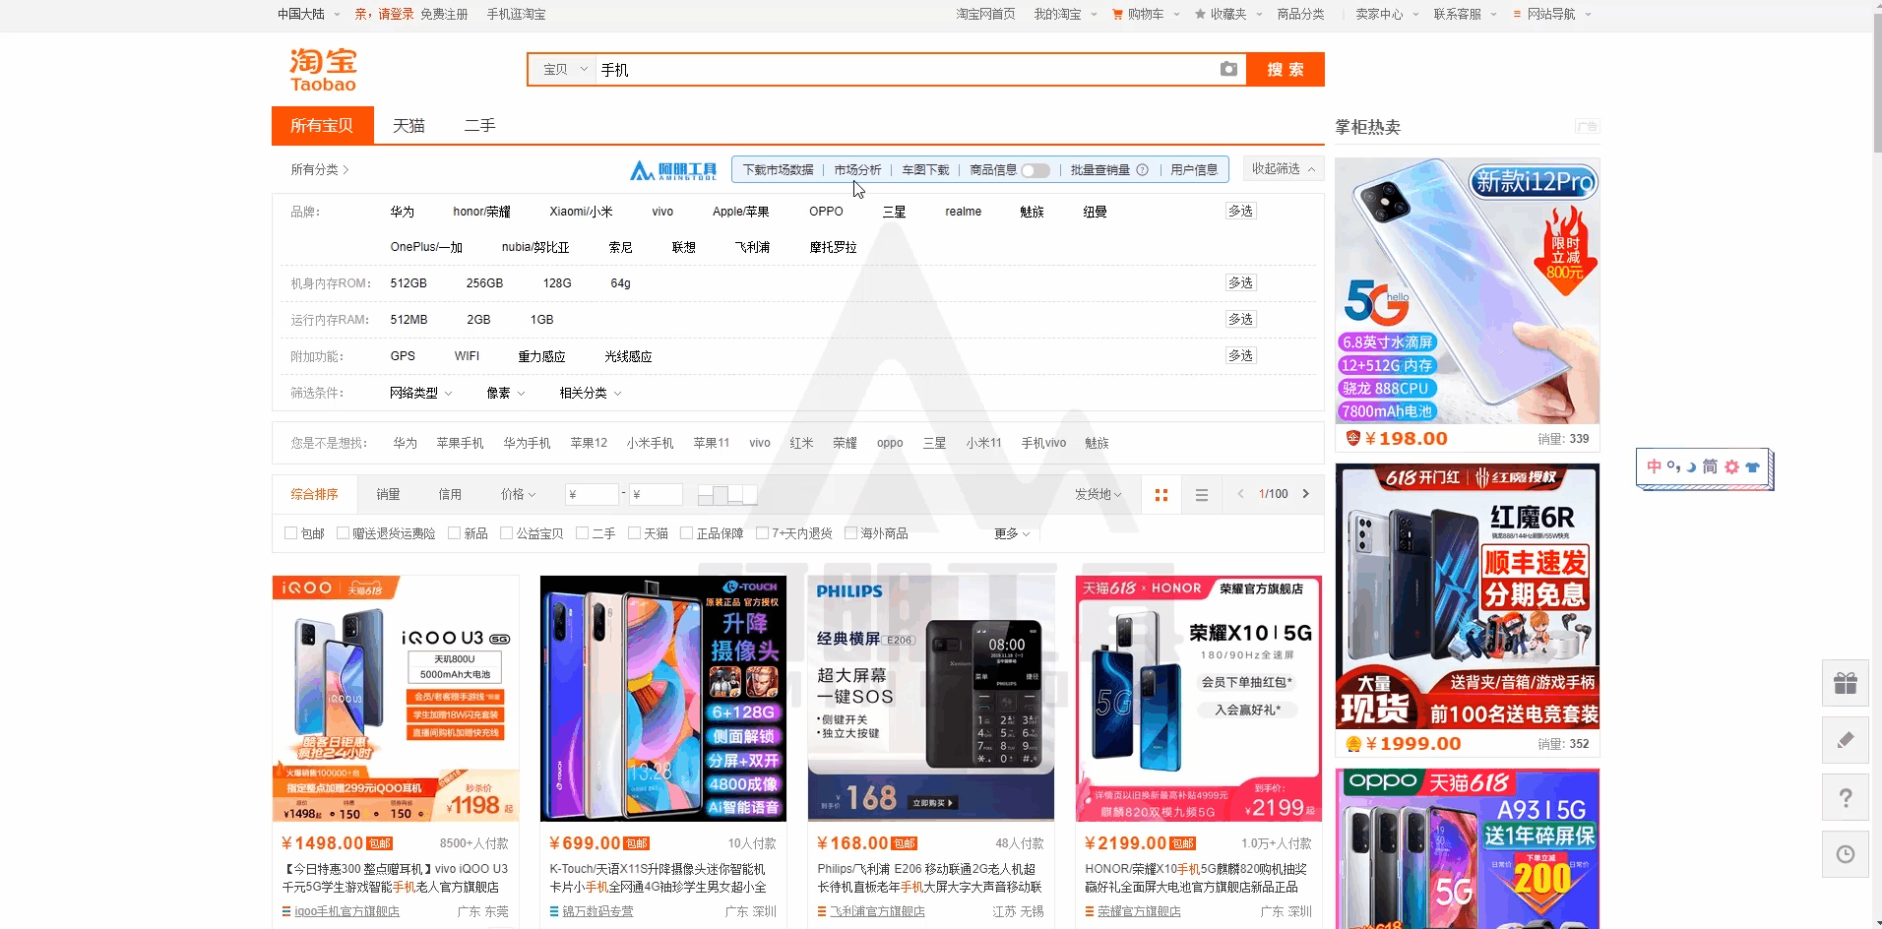Select the 天猫 tab
Image resolution: width=1882 pixels, height=929 pixels.
[408, 125]
